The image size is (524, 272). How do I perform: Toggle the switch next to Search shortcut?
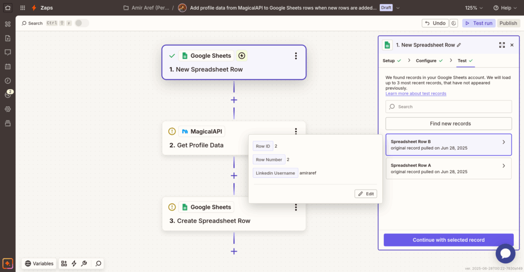pos(81,23)
